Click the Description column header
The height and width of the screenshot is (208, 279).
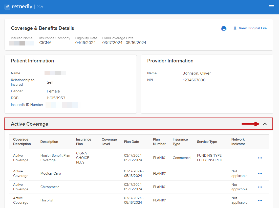49,142
